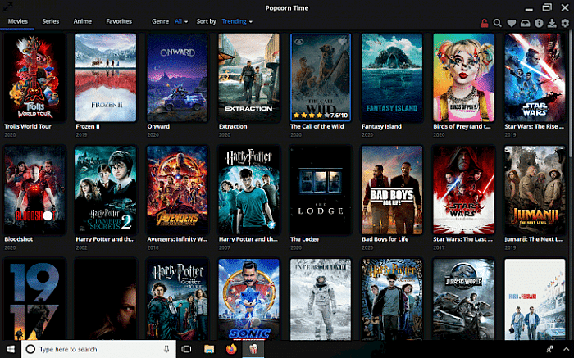Click the red unlocked padlock VPN icon
This screenshot has height=358, width=574.
[484, 24]
